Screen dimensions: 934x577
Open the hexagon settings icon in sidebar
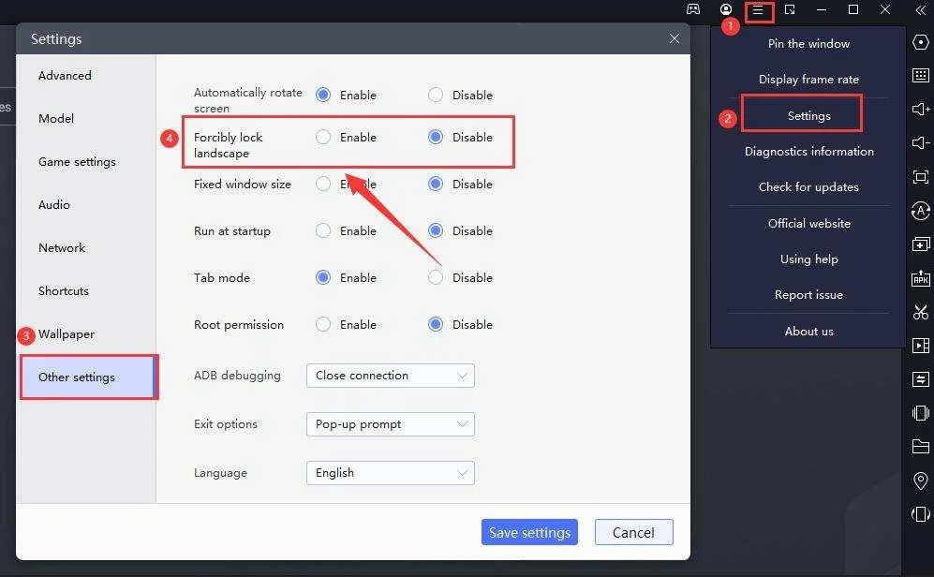pos(920,42)
